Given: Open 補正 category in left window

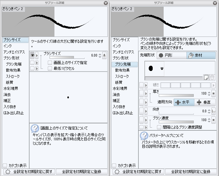Looking at the screenshot, I should pyautogui.click(x=7, y=101).
